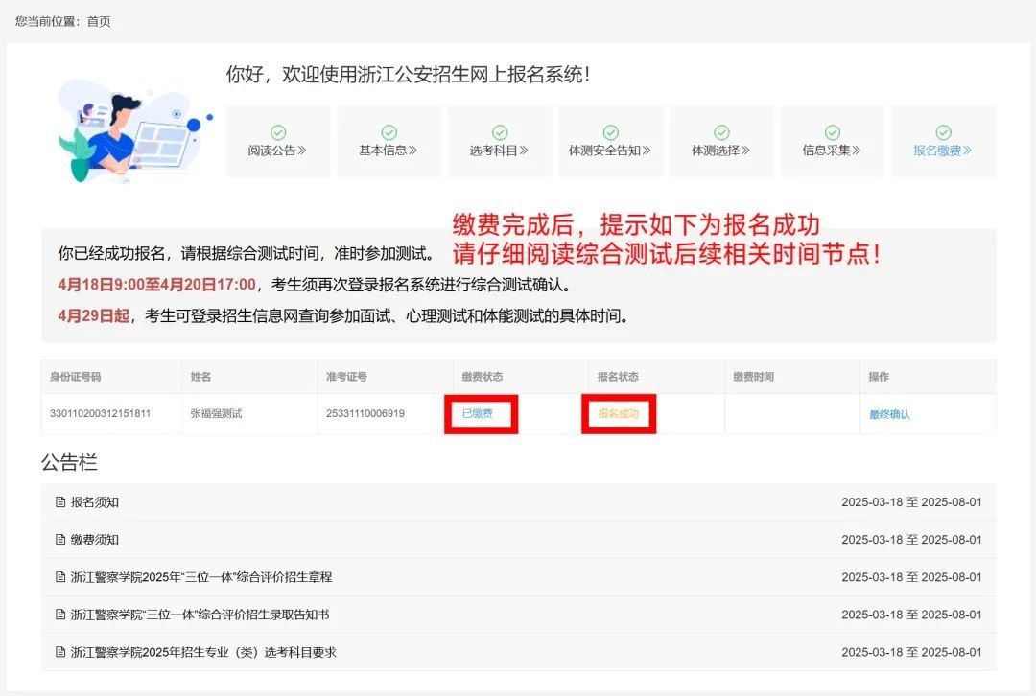The height and width of the screenshot is (696, 1036).
Task: Open the 基本信息 step
Action: pyautogui.click(x=388, y=141)
